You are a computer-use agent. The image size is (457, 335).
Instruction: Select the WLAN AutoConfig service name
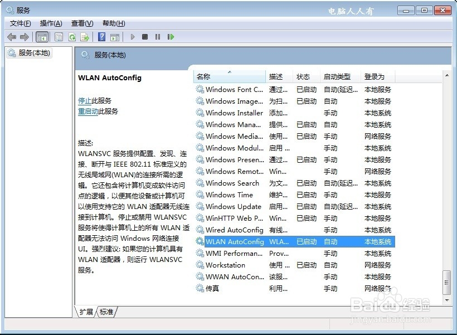[235, 242]
